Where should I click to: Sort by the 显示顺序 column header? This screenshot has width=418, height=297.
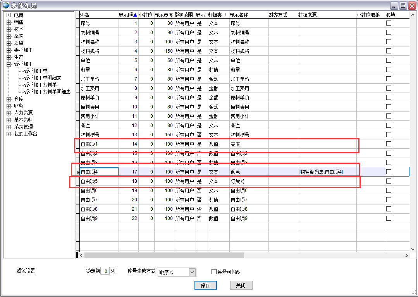(127, 15)
